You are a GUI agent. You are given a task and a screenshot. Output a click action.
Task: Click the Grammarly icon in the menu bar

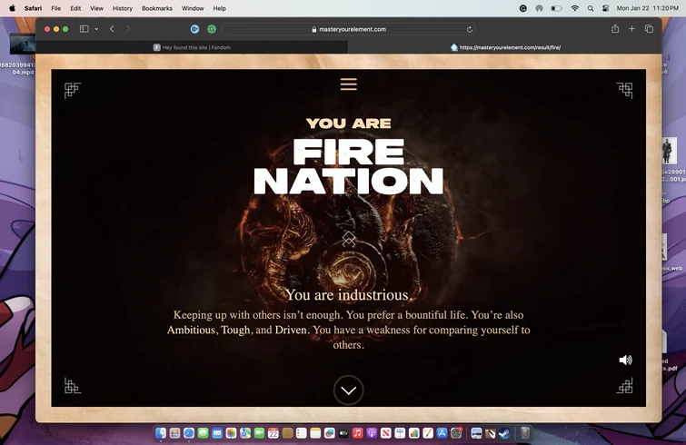pos(522,8)
